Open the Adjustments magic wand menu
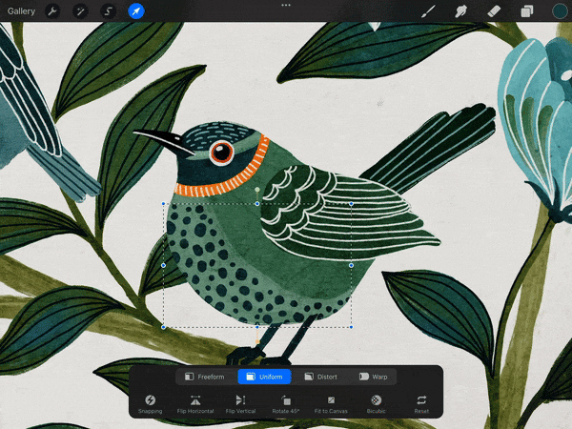 point(80,11)
